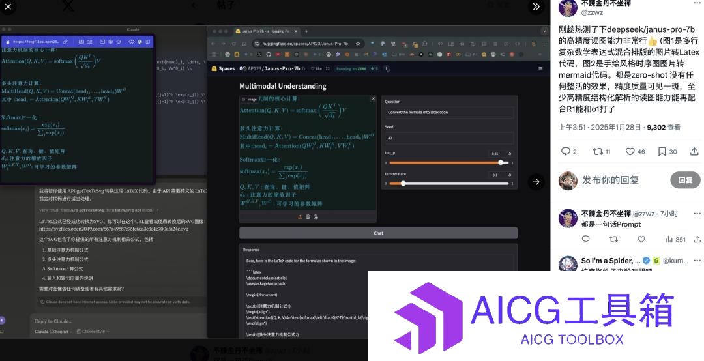This screenshot has height=361, width=704.
Task: Like the 都是一句话Prompt comment
Action: 641,239
